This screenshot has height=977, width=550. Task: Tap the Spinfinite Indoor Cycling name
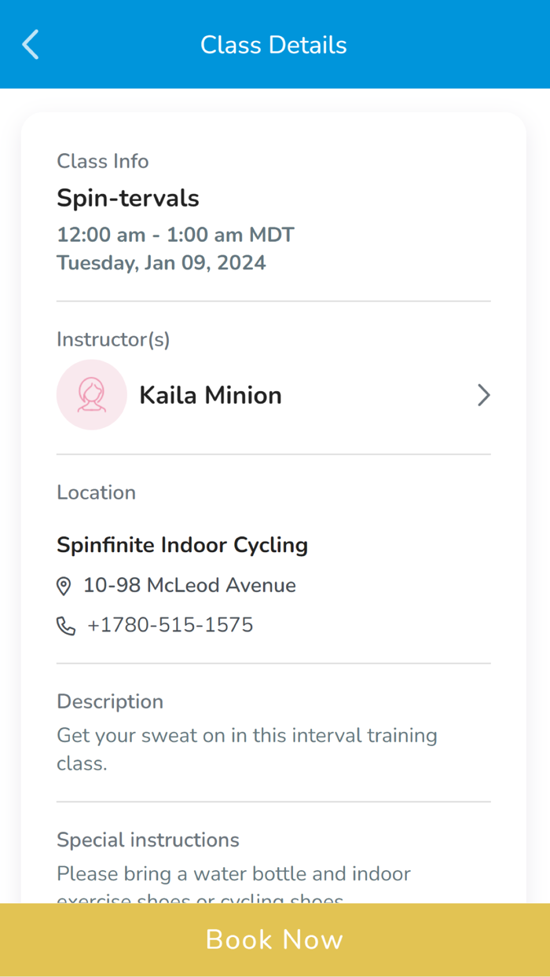[x=182, y=545]
